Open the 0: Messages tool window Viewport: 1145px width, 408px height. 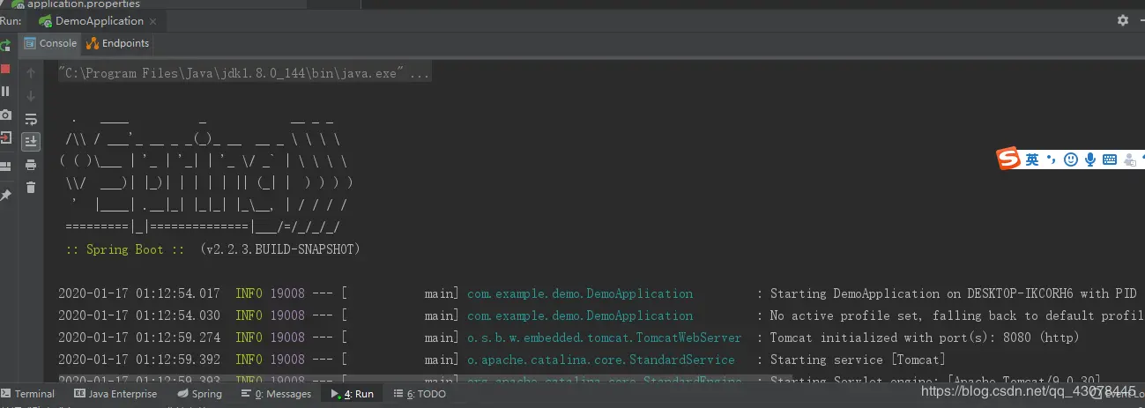coord(275,394)
